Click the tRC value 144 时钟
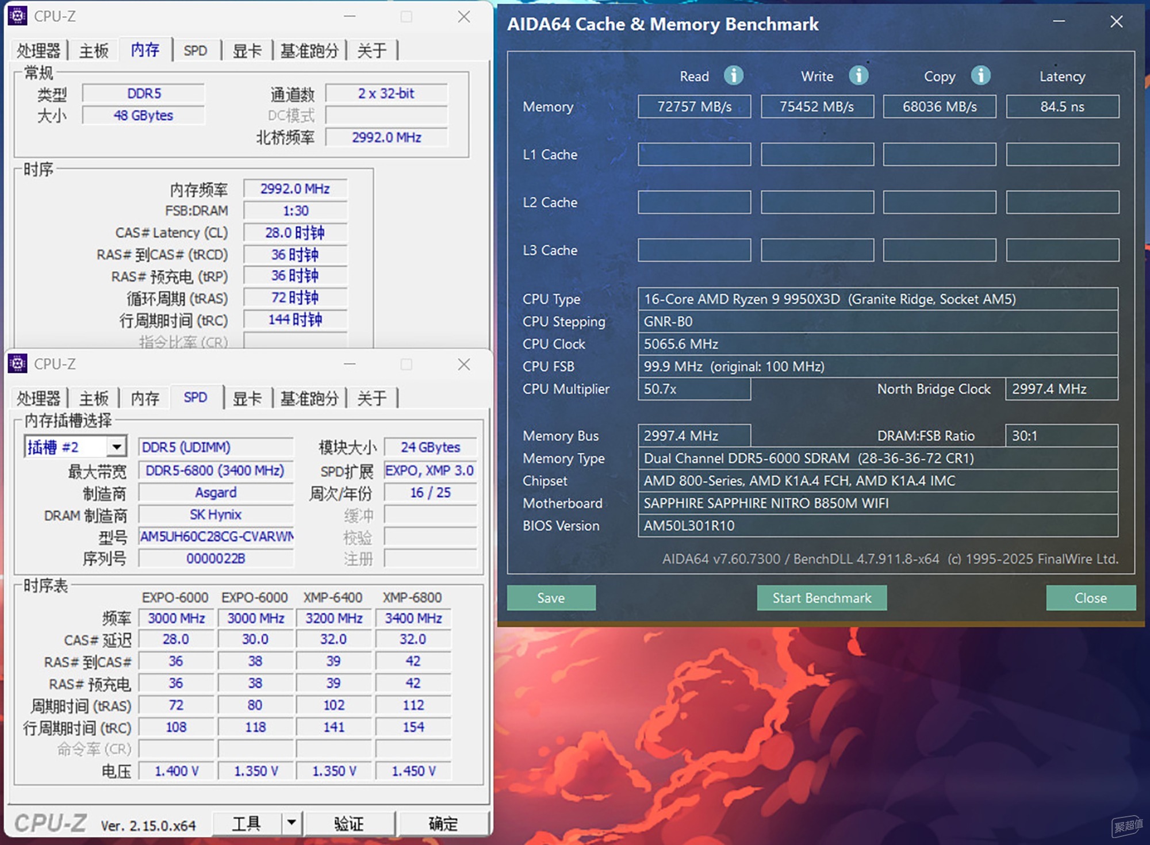The height and width of the screenshot is (845, 1150). 295,320
